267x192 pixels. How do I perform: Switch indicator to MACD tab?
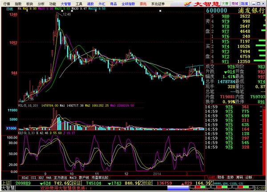click(x=73, y=178)
